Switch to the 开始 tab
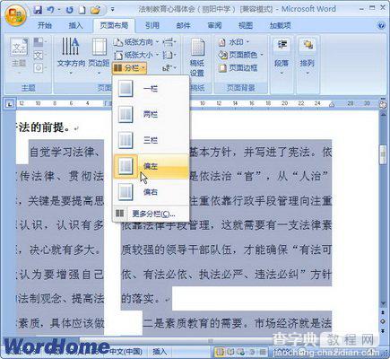The height and width of the screenshot is (359, 390). [x=45, y=25]
